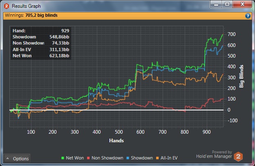Toggle the Non Showdown legend label
The image size is (255, 166).
coord(107,158)
